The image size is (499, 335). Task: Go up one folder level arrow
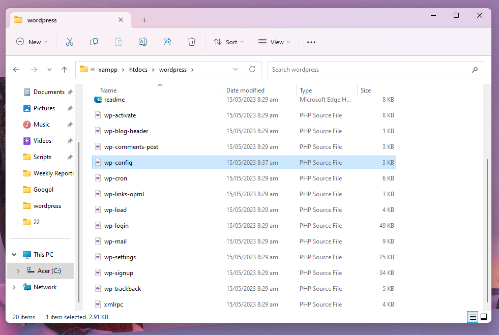(64, 70)
